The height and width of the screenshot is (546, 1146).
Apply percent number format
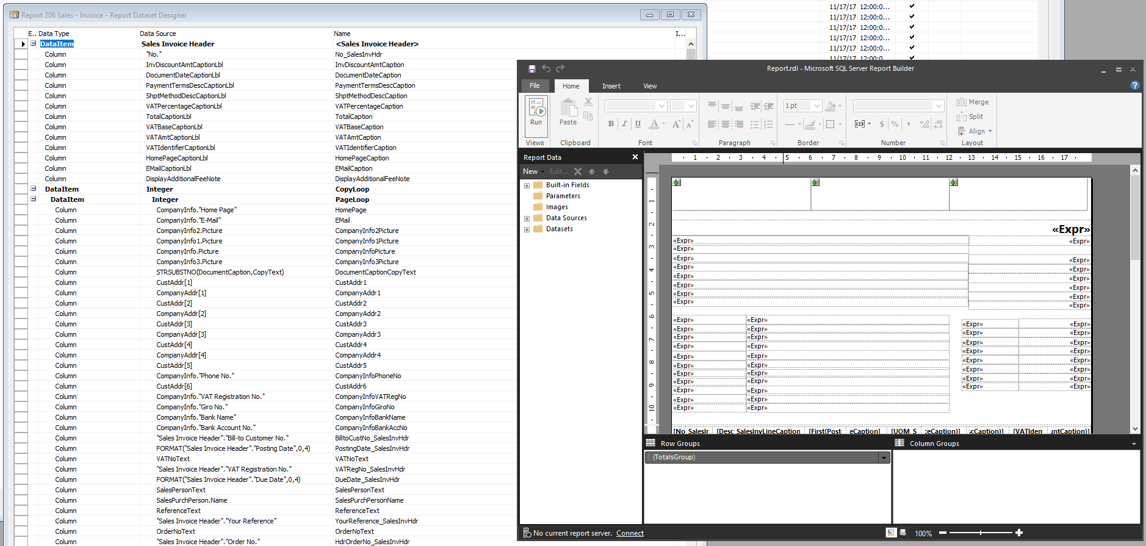(895, 124)
